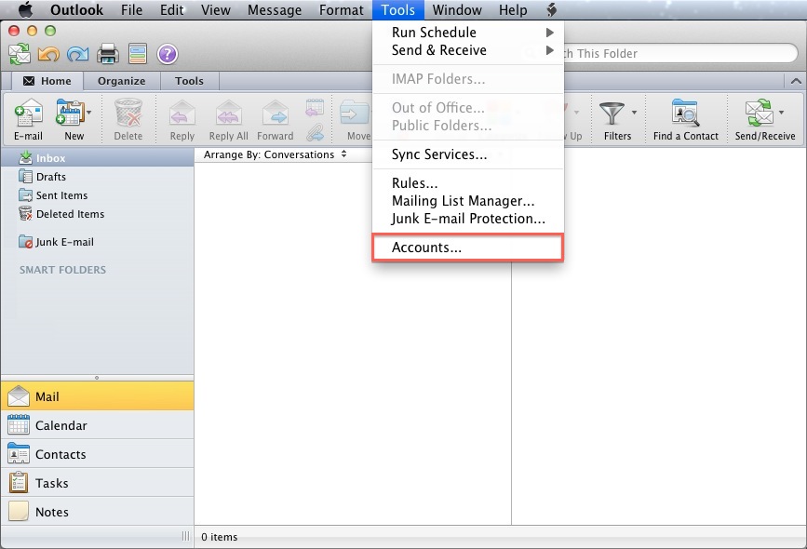Viewport: 807px width, 549px height.
Task: Click the Find a Contact icon
Action: (x=684, y=116)
